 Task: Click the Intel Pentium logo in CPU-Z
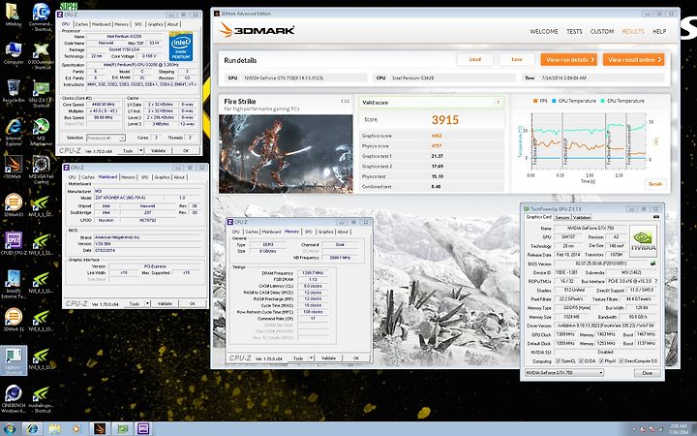(180, 47)
